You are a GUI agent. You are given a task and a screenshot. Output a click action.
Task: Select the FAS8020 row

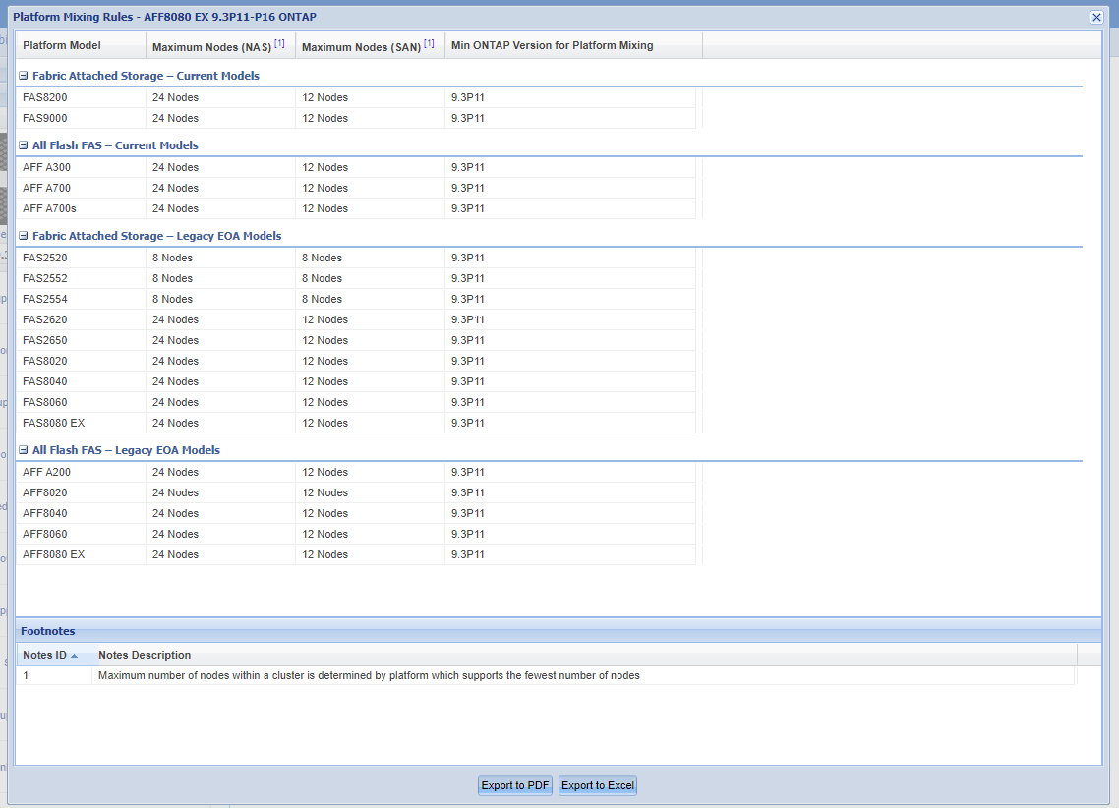pyautogui.click(x=355, y=362)
